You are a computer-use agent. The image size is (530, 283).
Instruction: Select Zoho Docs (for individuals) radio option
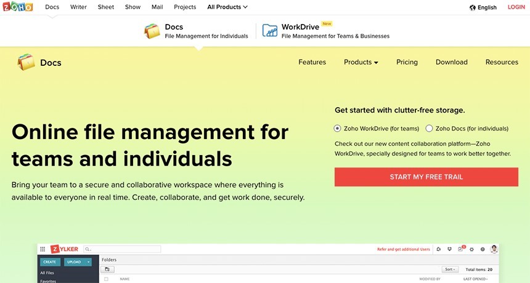430,129
